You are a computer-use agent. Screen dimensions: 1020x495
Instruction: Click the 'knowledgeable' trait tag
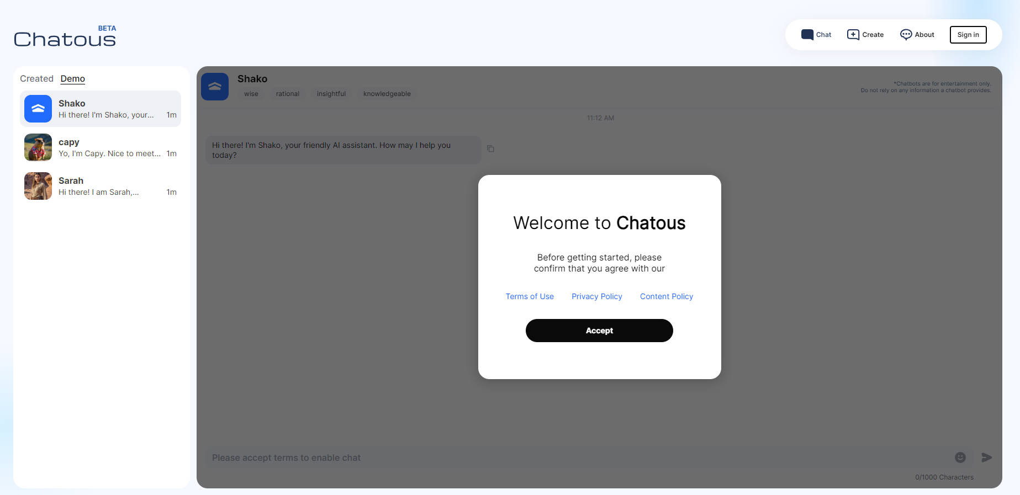point(387,94)
